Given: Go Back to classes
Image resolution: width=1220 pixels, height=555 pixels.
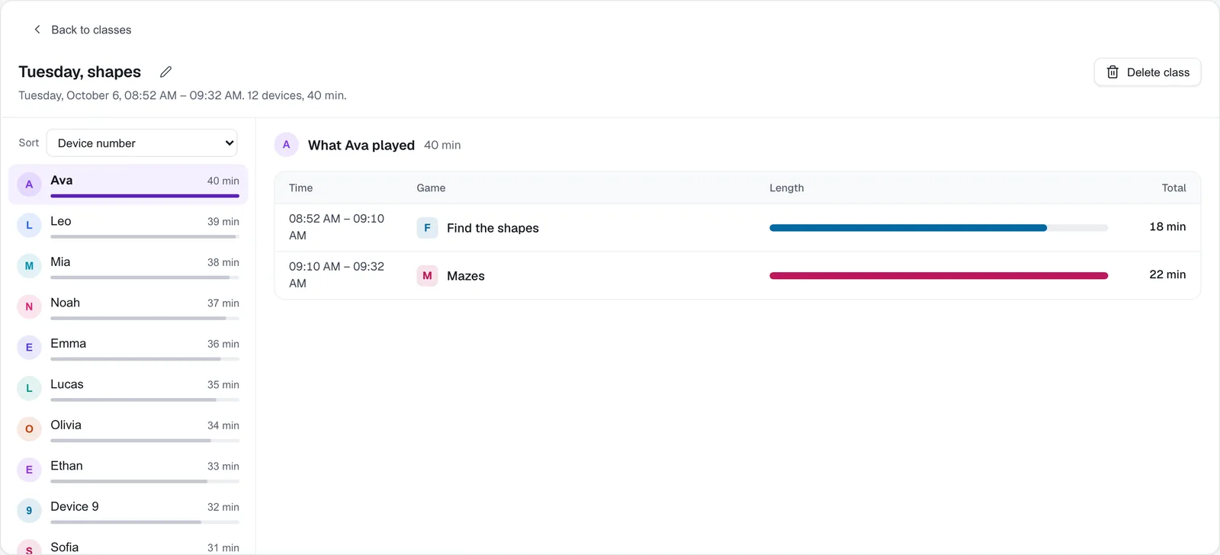Looking at the screenshot, I should coord(82,30).
